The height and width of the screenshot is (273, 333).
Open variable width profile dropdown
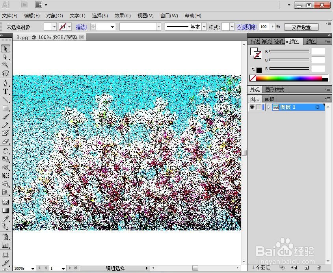coord(159,27)
